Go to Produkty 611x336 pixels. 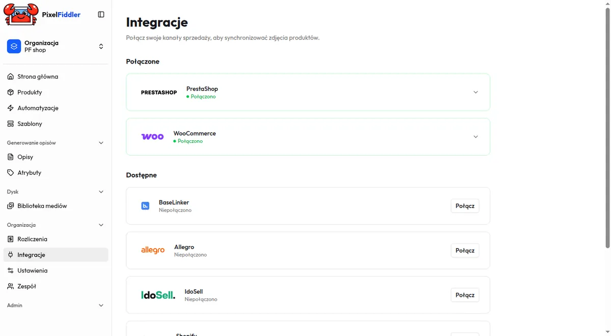55,93
